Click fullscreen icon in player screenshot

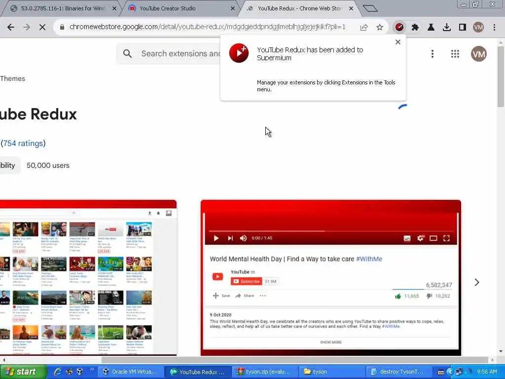coord(446,238)
